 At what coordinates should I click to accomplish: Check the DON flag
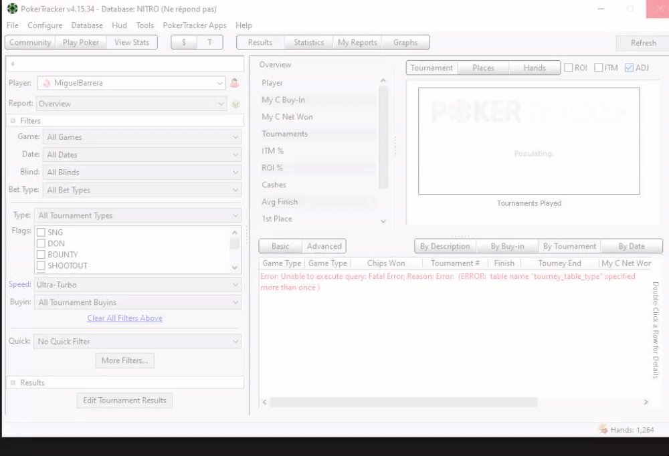(x=41, y=243)
